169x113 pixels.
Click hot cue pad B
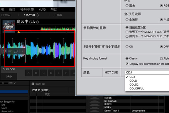36,73
